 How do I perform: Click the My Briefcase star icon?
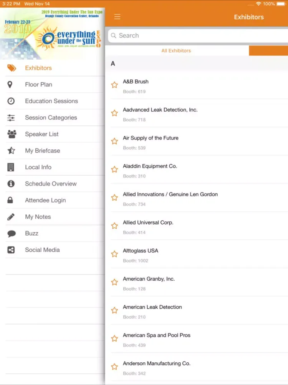[11, 151]
